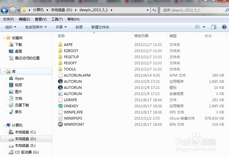
Task: Click 本地磁盘 (D:) in address breadcrumb
Action: point(61,10)
